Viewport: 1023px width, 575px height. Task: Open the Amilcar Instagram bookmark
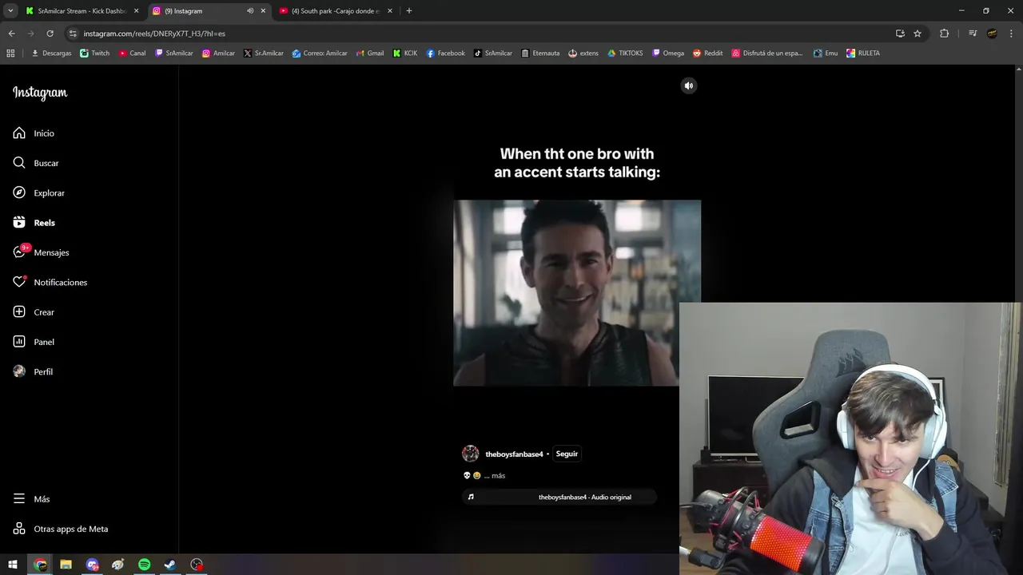[x=218, y=54]
